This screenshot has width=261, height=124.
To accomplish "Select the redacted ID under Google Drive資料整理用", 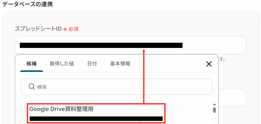I will pos(96,119).
